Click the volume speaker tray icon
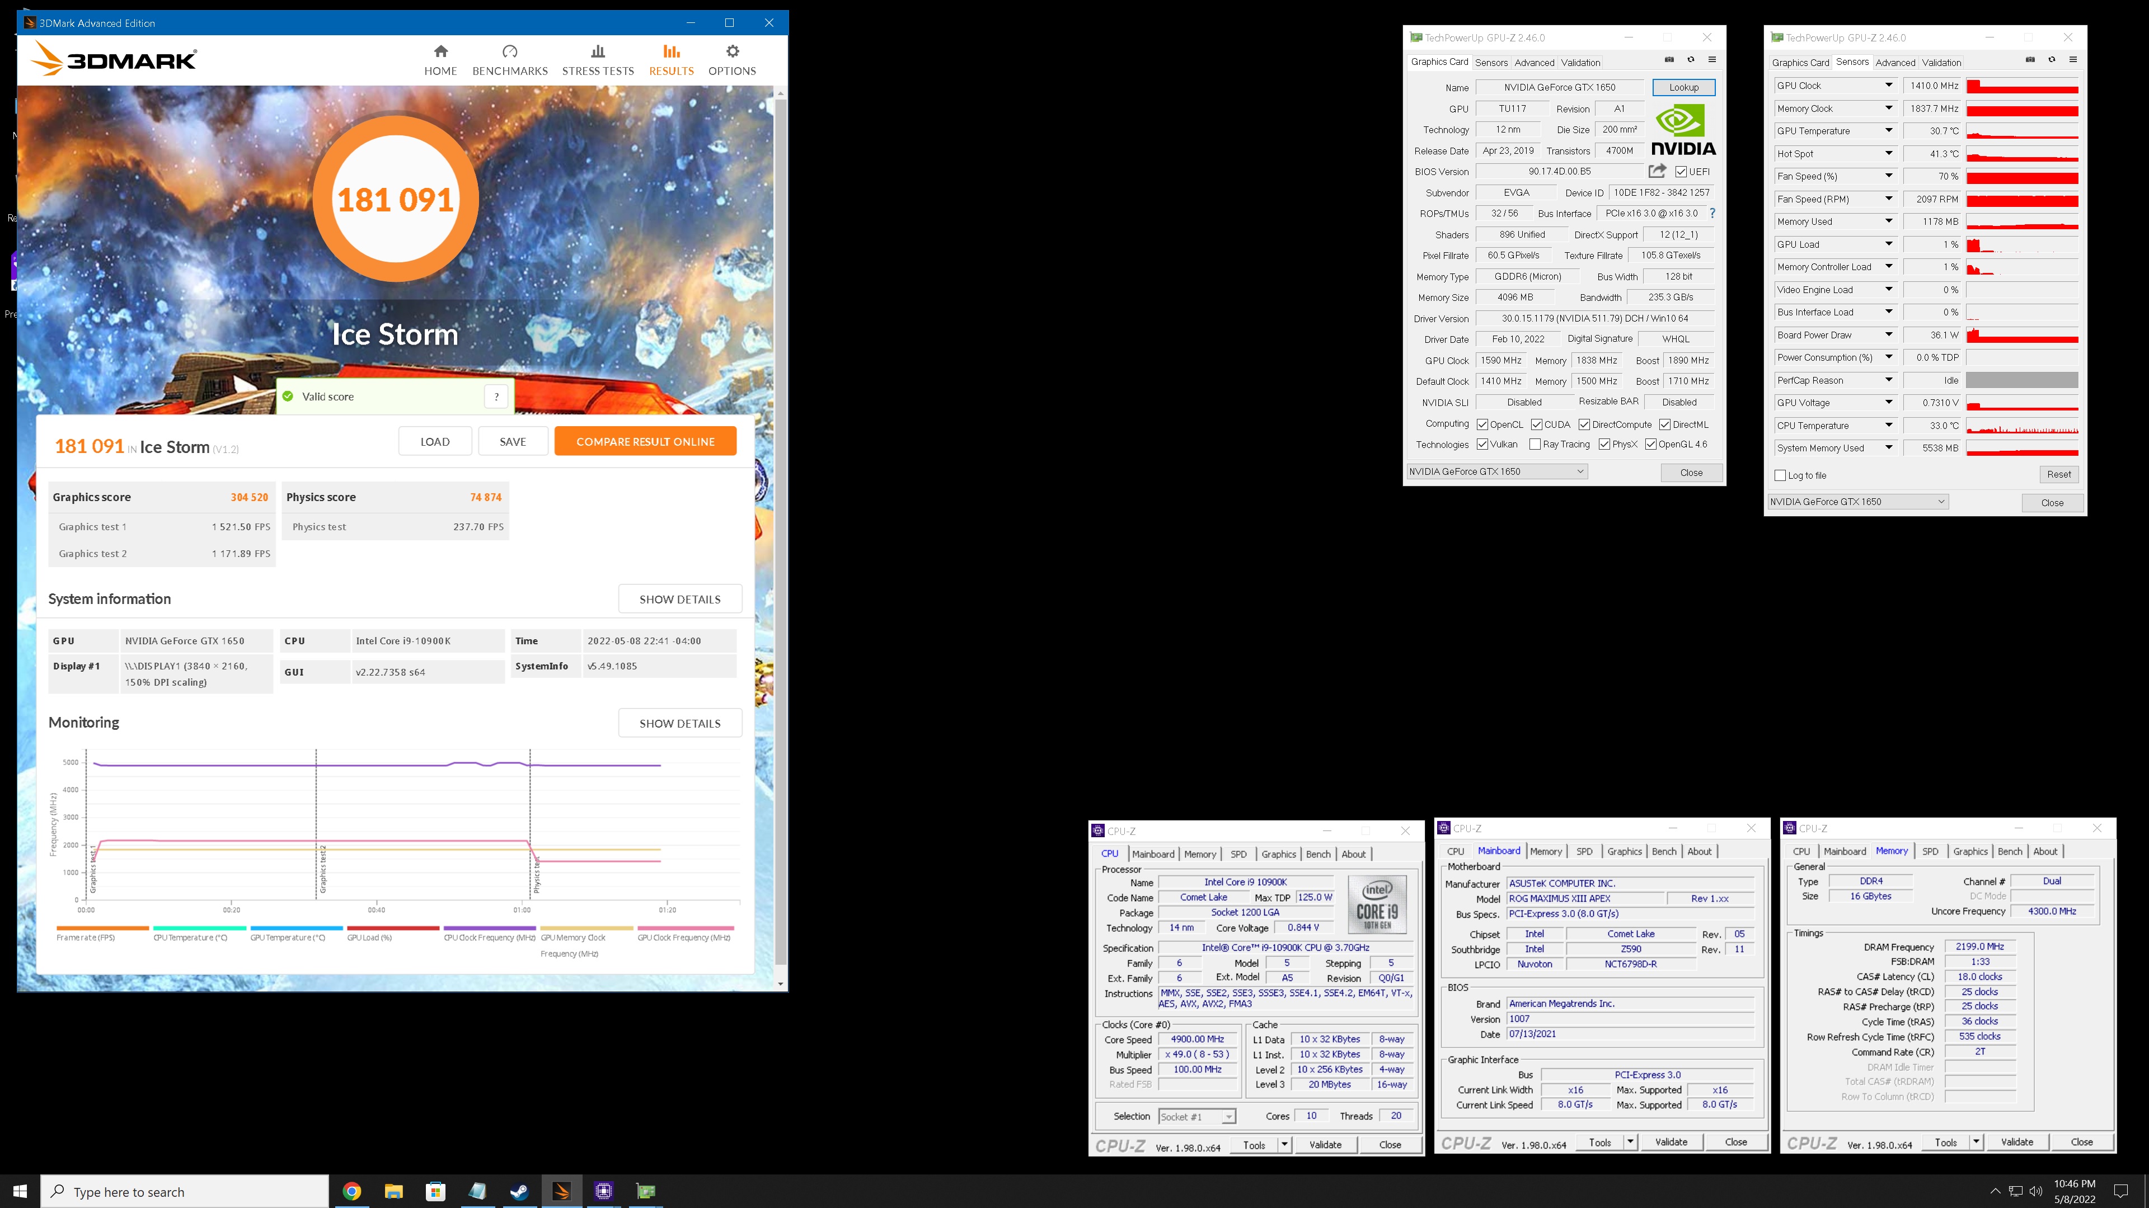2149x1208 pixels. pos(2037,1191)
